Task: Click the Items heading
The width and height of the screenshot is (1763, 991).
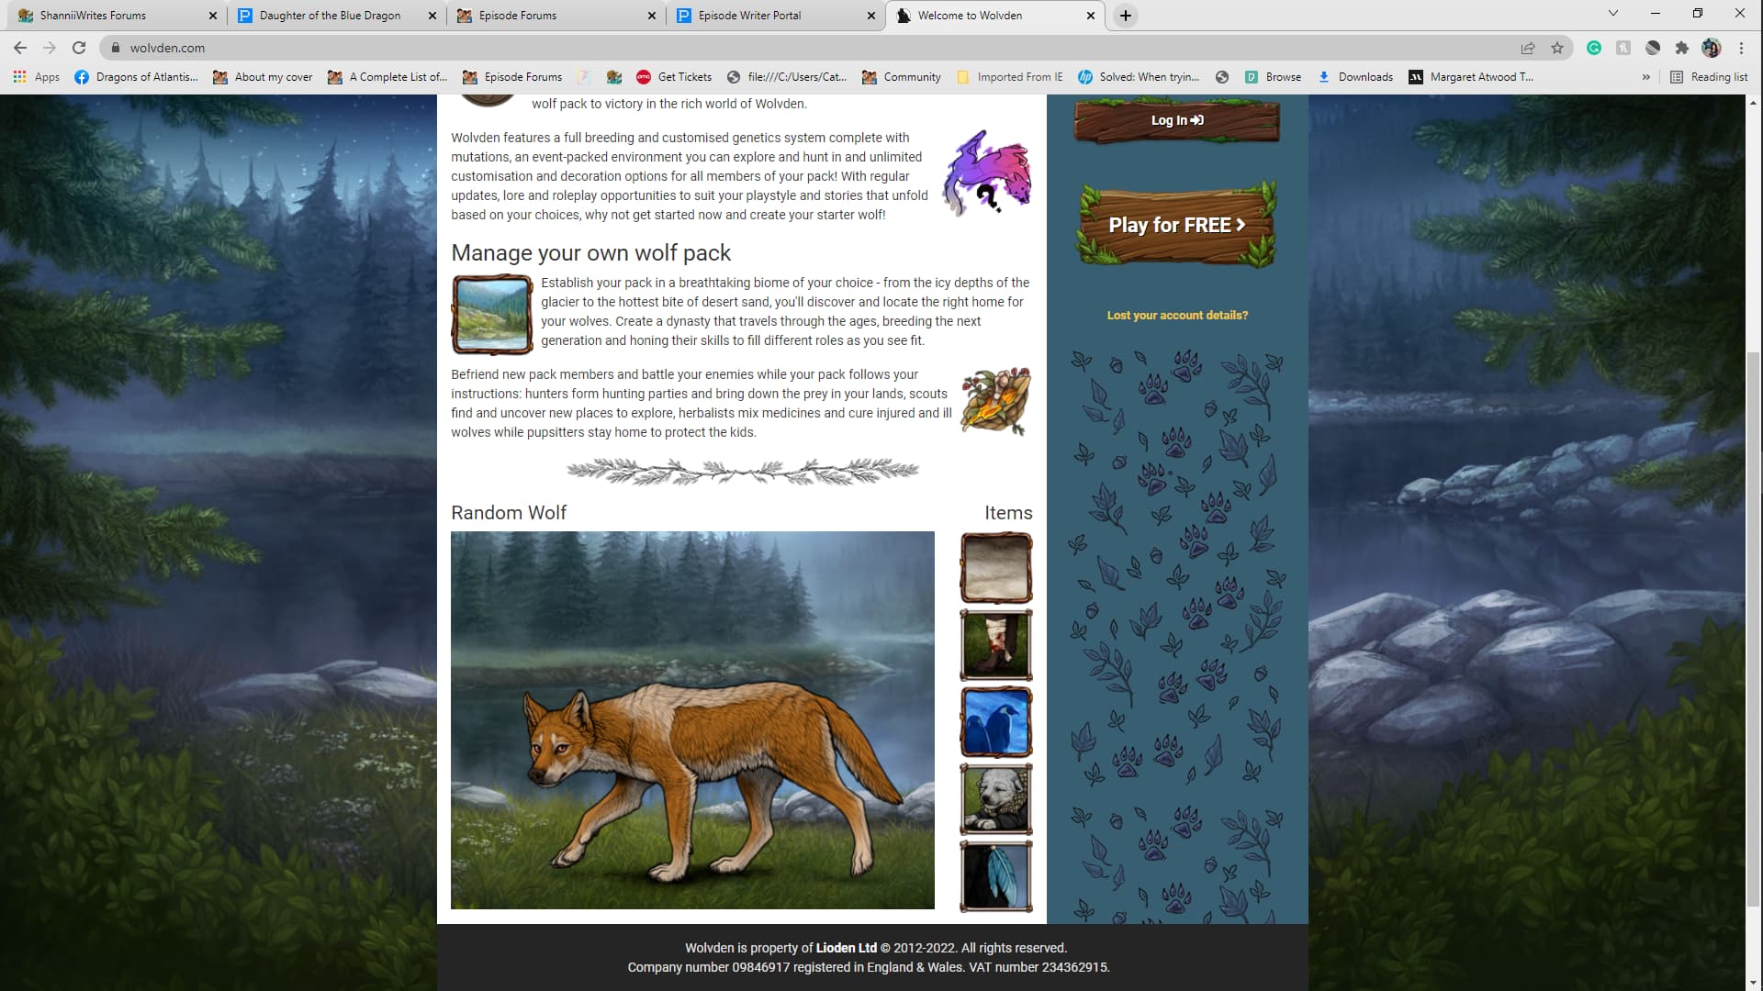Action: pyautogui.click(x=1008, y=513)
